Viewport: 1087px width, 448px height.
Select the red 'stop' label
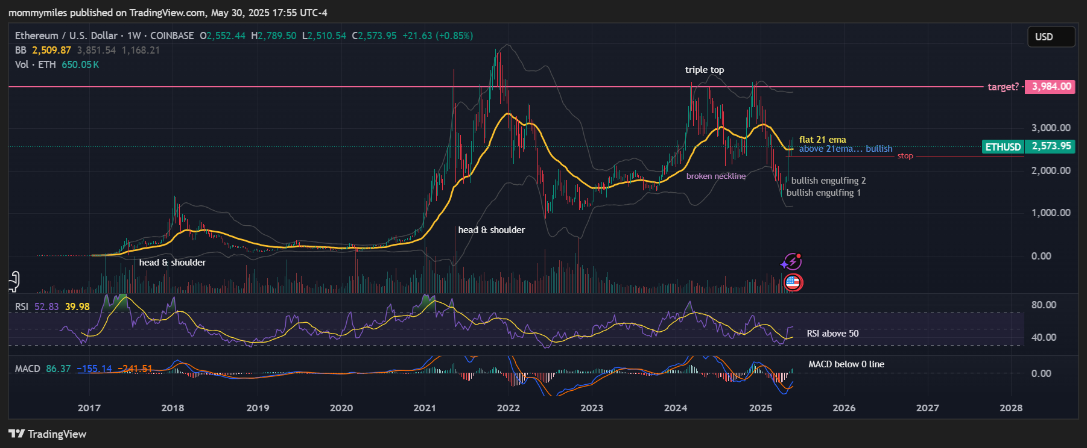click(x=905, y=156)
